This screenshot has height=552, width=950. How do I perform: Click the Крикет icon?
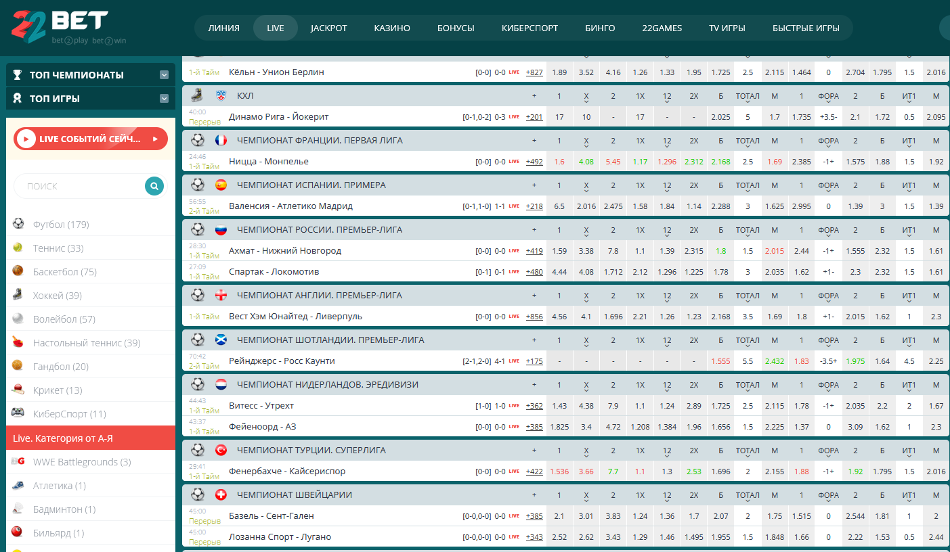point(18,390)
